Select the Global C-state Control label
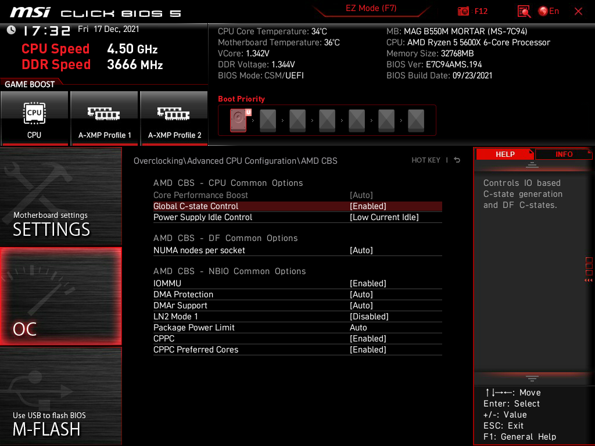595x446 pixels. click(196, 206)
